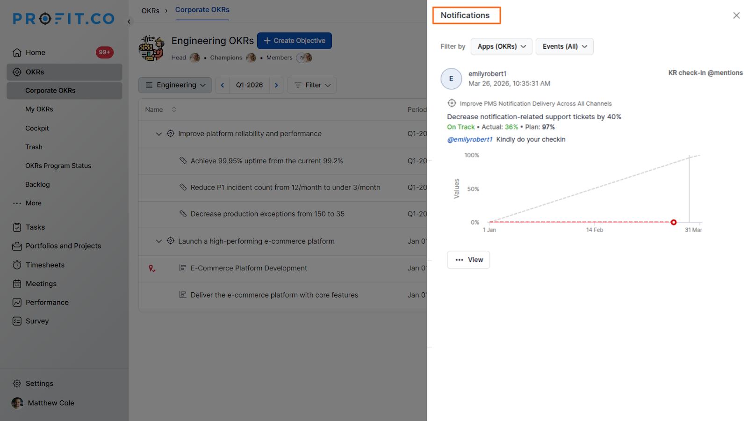748x421 pixels.
Task: Open Portfolios and Projects
Action: (63, 246)
